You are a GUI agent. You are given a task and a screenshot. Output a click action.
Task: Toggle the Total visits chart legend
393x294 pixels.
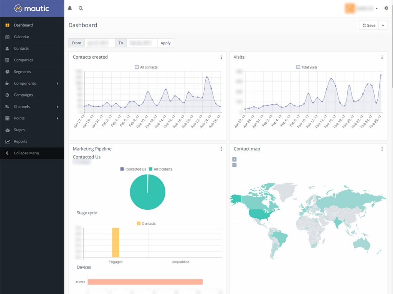tap(307, 67)
